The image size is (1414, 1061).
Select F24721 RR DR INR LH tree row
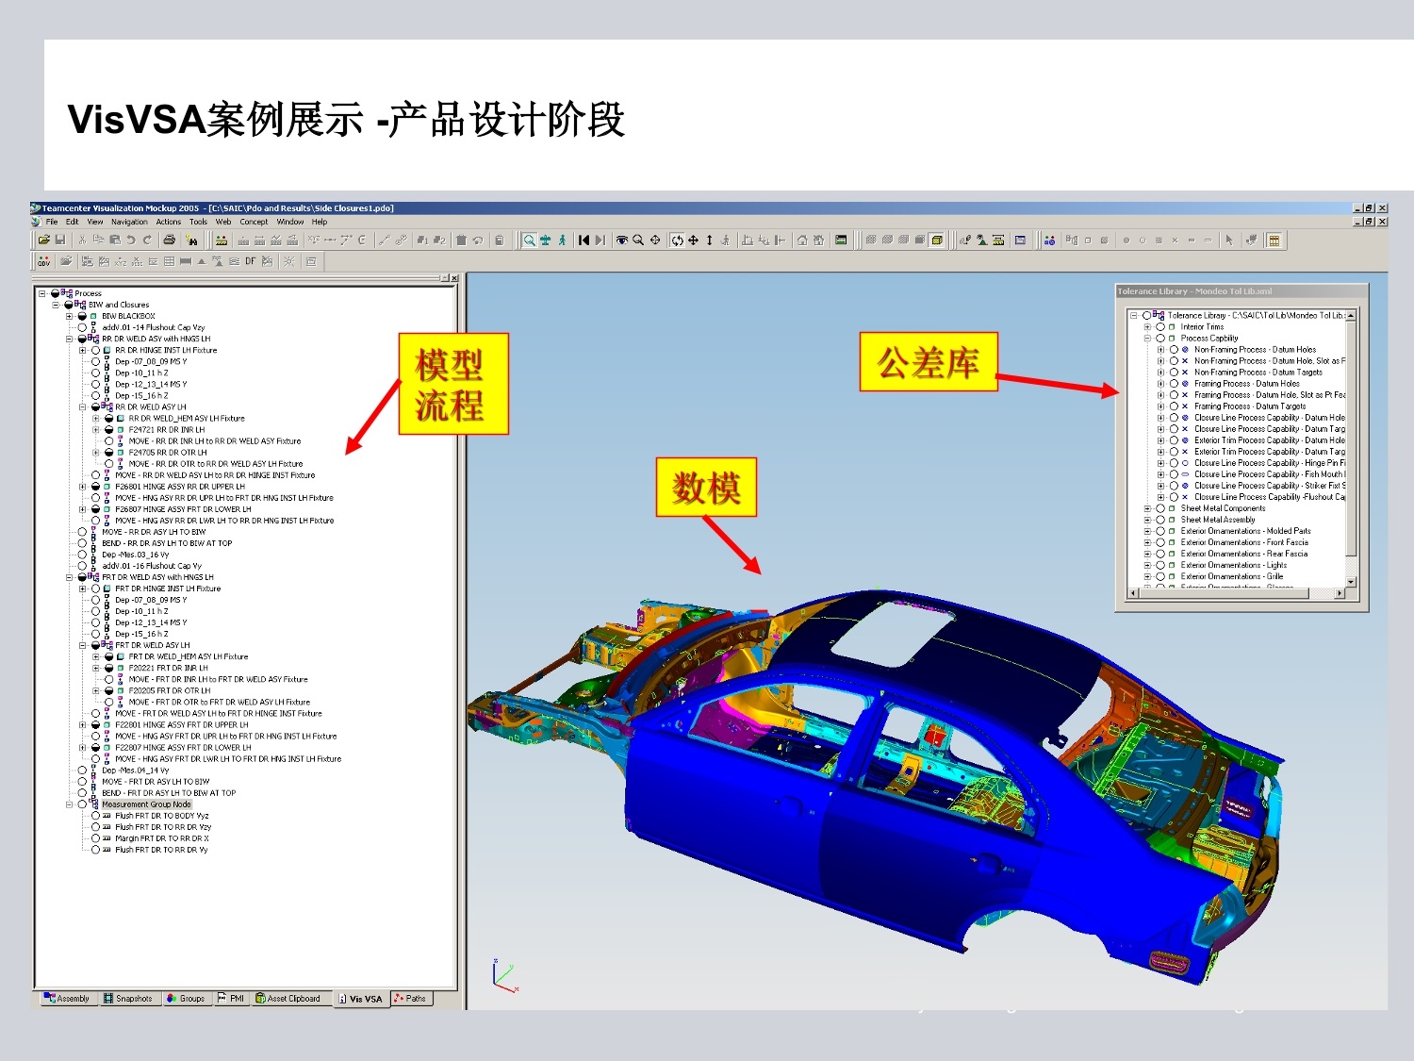pyautogui.click(x=166, y=430)
